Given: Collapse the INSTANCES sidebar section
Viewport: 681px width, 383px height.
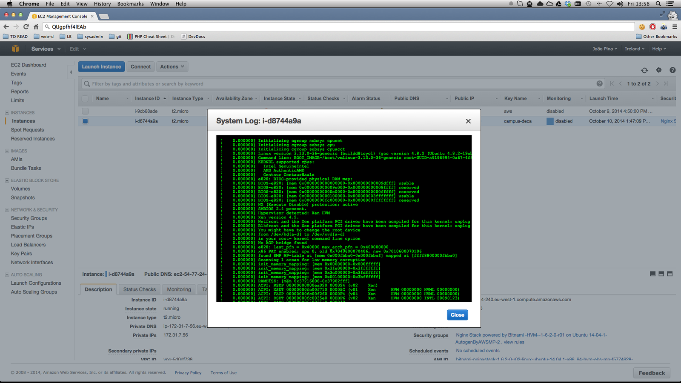Looking at the screenshot, I should [x=7, y=113].
